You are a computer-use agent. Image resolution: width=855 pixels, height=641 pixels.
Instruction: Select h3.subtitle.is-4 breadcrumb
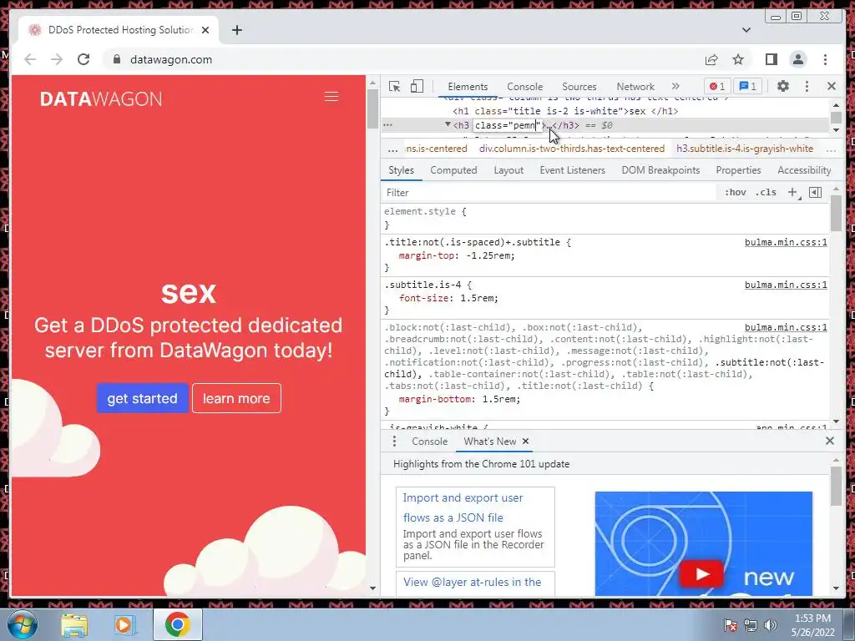click(745, 149)
